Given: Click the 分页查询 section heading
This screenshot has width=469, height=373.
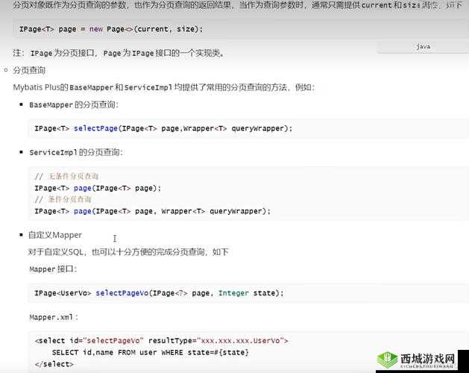Looking at the screenshot, I should (29, 70).
